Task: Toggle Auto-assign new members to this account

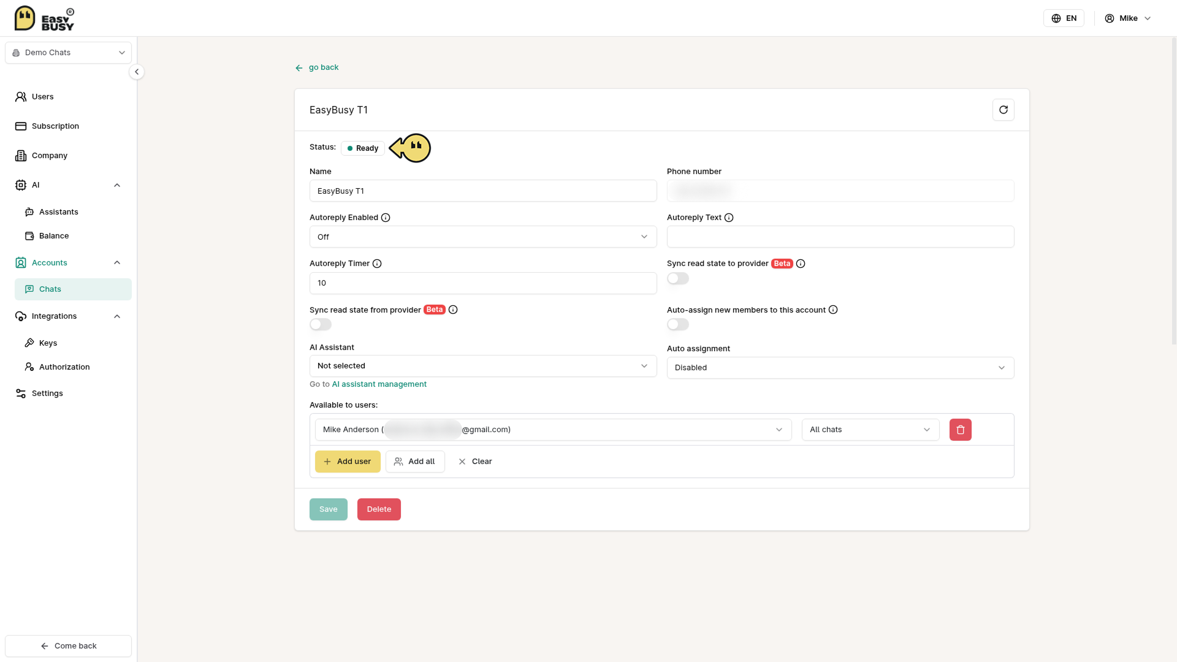Action: [x=678, y=324]
